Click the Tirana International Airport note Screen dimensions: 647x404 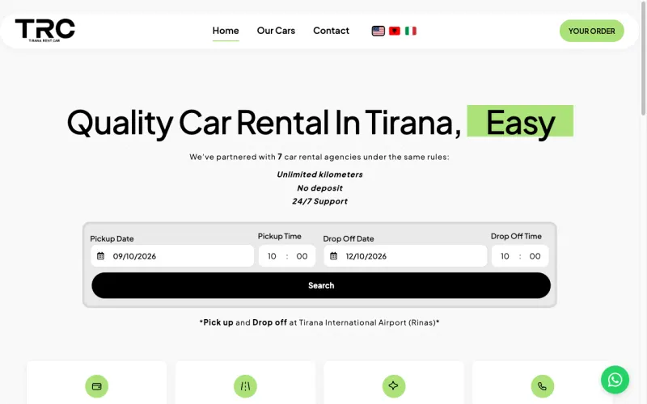tap(319, 322)
